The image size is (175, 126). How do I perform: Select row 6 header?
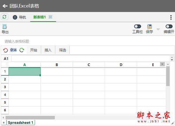click(x=5, y=110)
